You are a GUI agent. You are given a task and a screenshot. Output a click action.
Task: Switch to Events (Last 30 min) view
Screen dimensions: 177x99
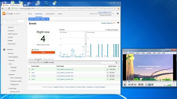[49, 59]
